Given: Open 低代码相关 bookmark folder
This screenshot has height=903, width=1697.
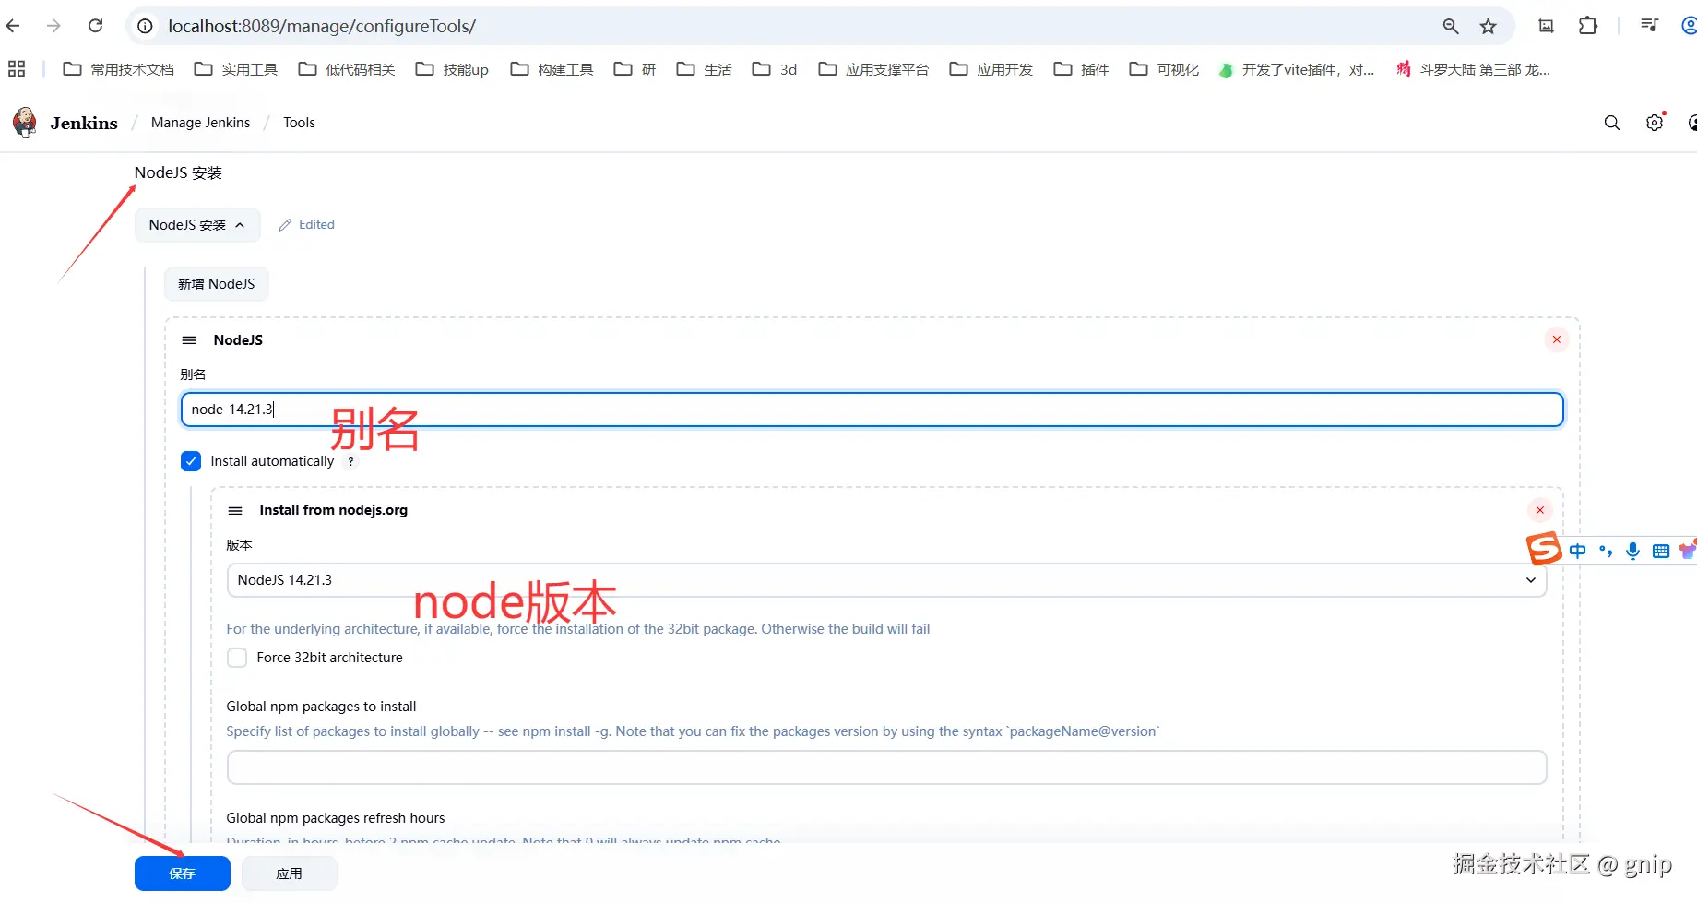Looking at the screenshot, I should (347, 69).
